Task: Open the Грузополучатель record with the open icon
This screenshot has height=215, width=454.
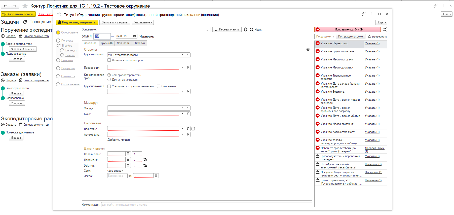Action: point(188,91)
